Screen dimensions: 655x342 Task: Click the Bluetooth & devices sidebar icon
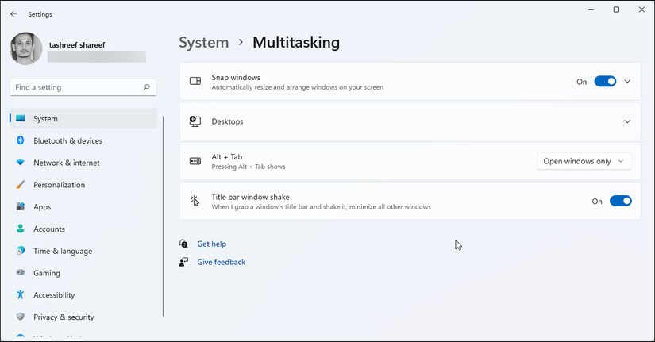(x=21, y=140)
